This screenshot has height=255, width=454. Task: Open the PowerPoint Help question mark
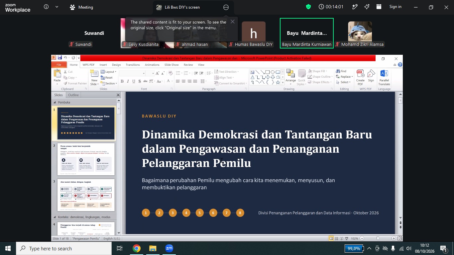pos(400,65)
